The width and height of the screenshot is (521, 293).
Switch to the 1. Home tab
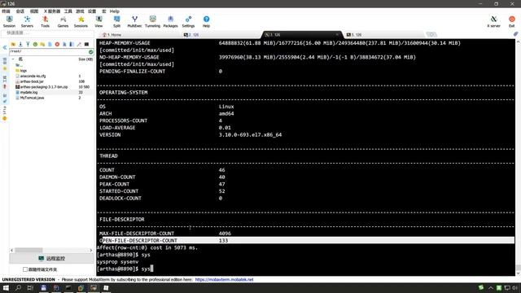coord(113,34)
